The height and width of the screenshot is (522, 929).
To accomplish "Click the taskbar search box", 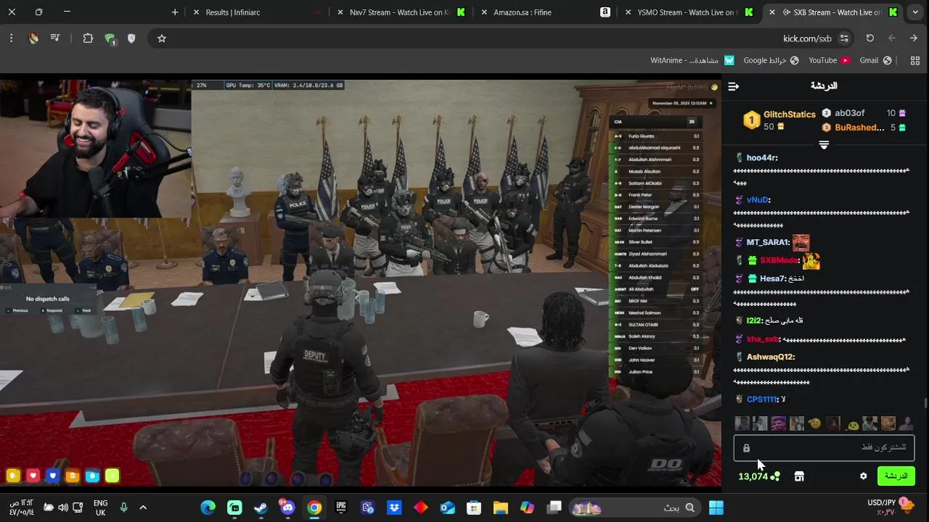I will click(637, 507).
